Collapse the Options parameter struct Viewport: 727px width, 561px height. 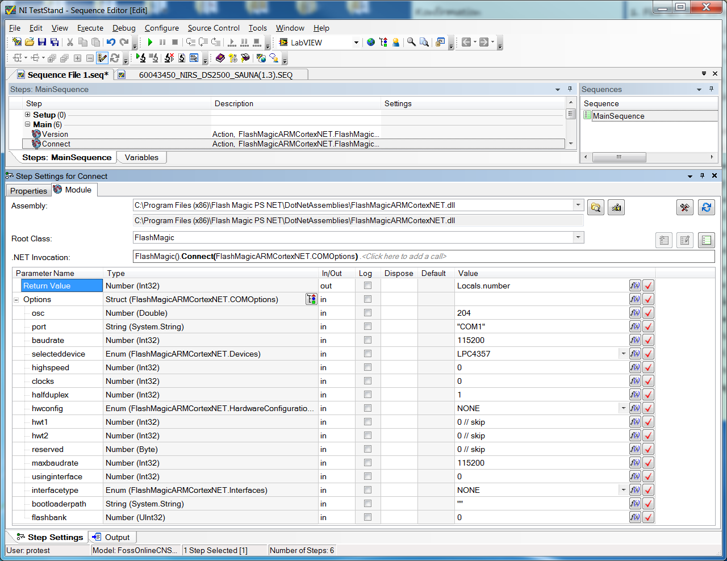(16, 300)
